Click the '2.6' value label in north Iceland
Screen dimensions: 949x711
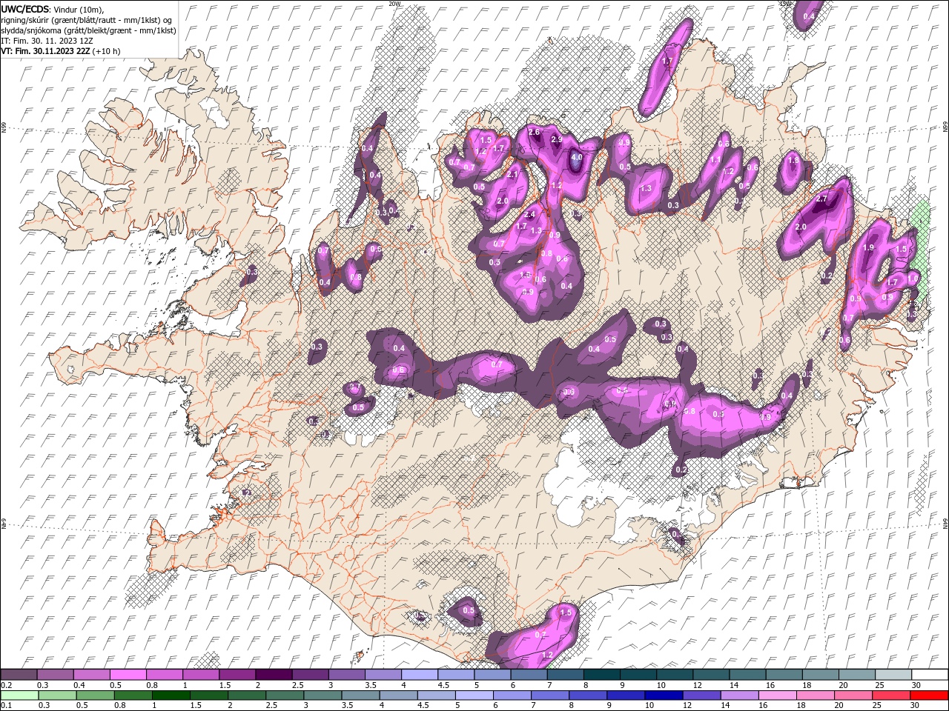[534, 132]
